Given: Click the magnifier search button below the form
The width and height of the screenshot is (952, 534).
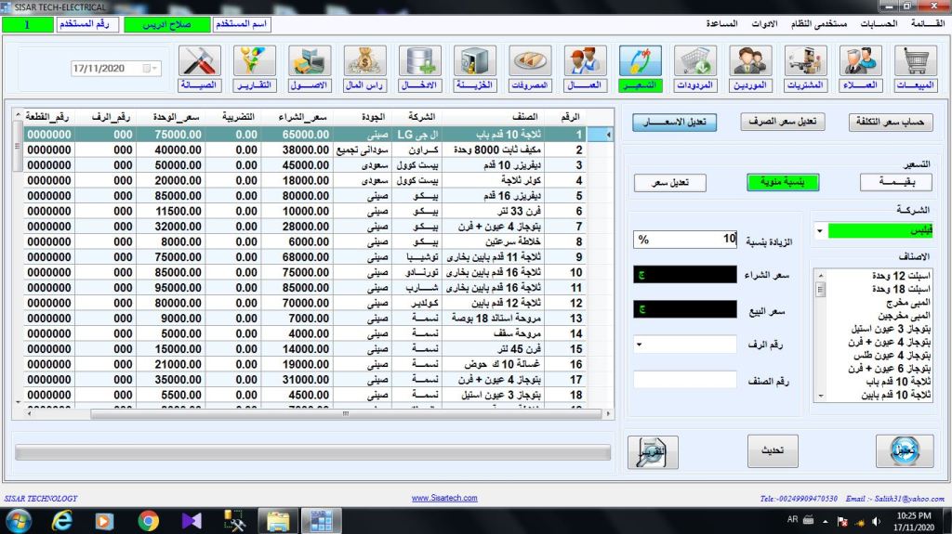Looking at the screenshot, I should point(652,451).
